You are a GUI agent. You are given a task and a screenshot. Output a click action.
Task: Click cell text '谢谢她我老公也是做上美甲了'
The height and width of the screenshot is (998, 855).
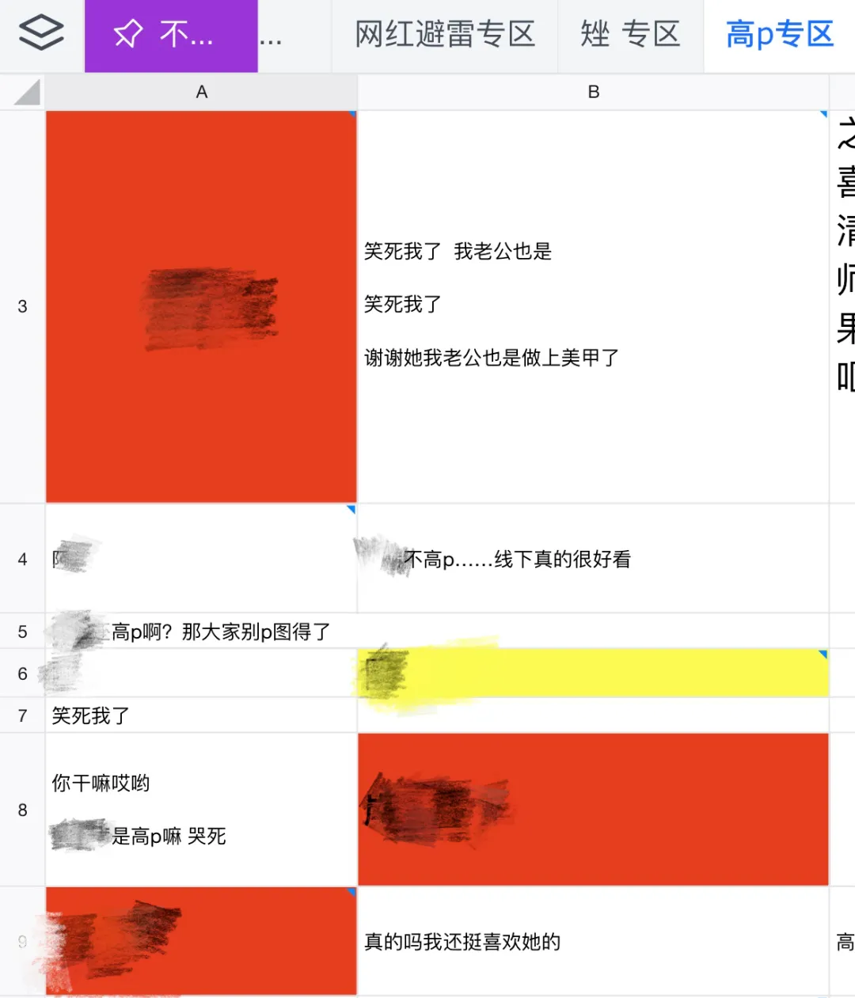[x=492, y=358]
